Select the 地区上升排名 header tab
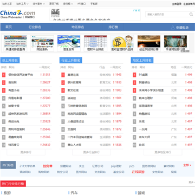The width and height of the screenshot is (195, 195). point(142,60)
